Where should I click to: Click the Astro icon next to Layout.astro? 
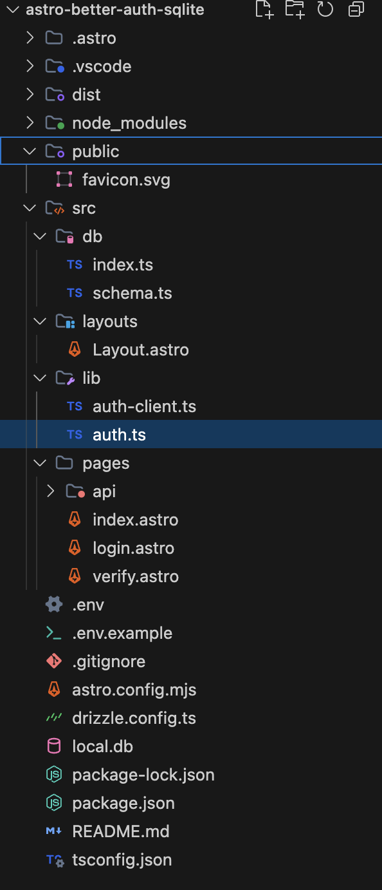[75, 349]
